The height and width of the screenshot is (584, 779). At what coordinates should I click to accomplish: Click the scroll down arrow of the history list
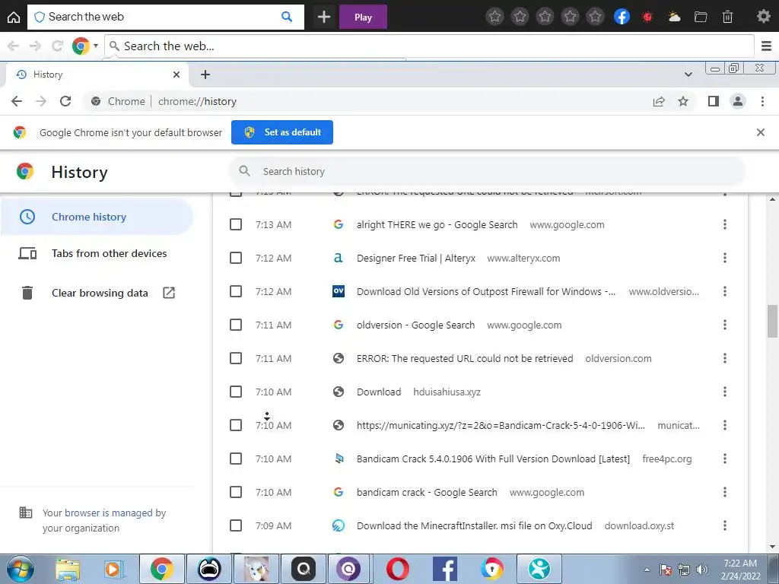click(x=772, y=547)
